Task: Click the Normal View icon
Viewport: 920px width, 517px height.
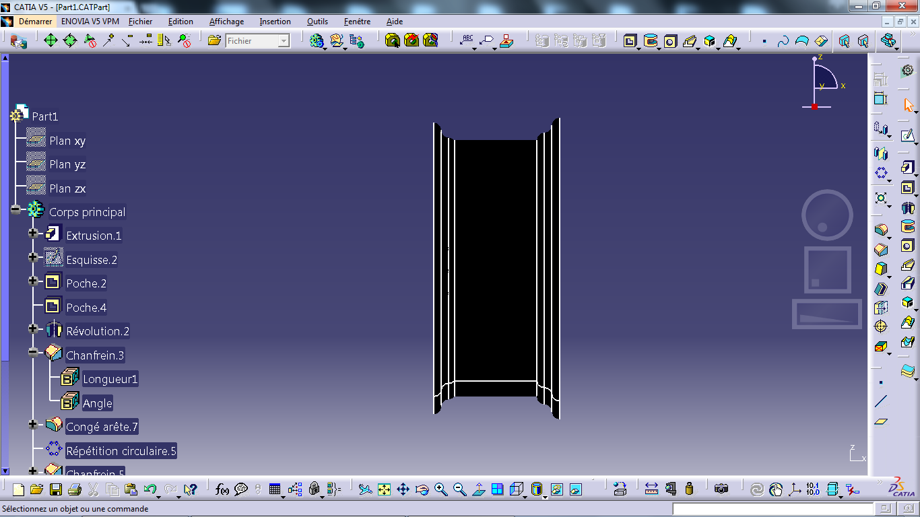Action: click(x=478, y=489)
